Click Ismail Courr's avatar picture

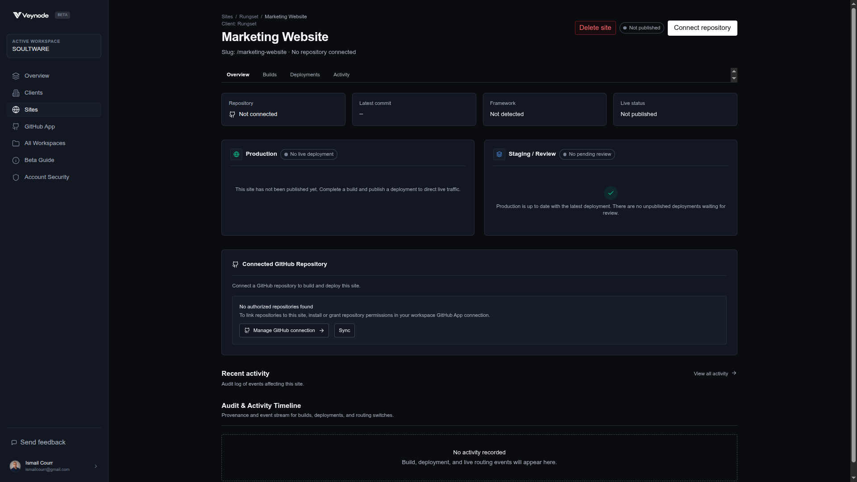(15, 466)
